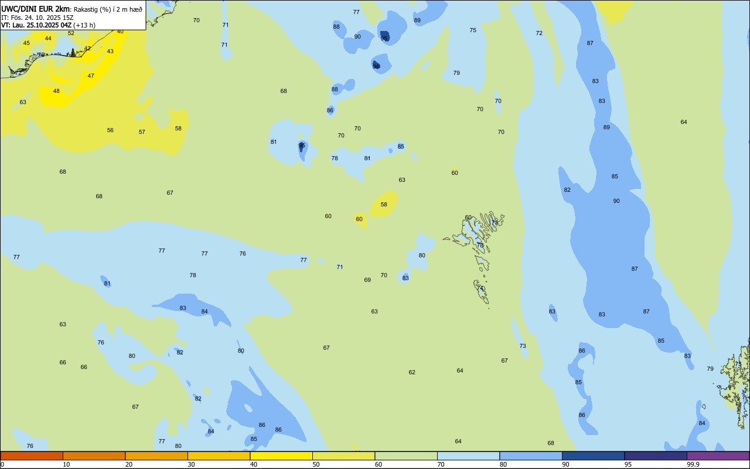Click the title text UWC/DINI EUR 2km
Screen dimensions: 750x469
[x=35, y=9]
